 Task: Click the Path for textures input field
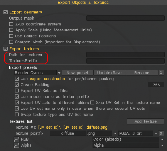(126, 55)
